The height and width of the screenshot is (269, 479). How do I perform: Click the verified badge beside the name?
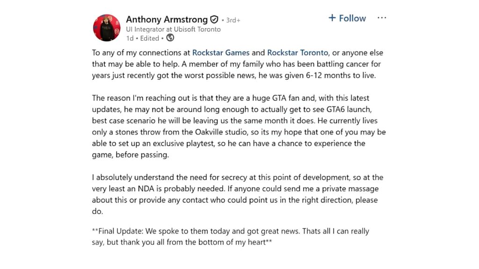point(214,20)
